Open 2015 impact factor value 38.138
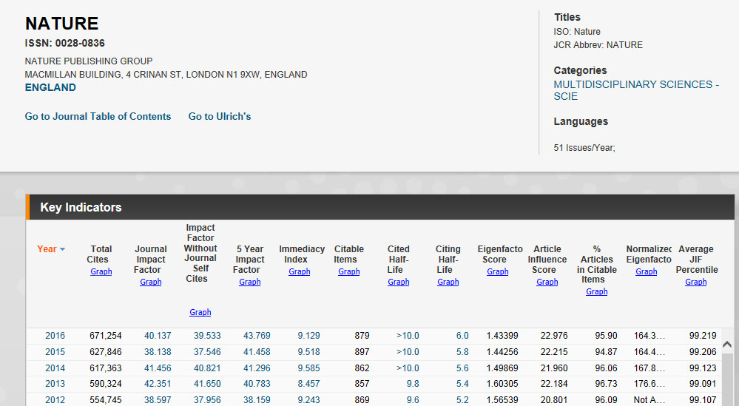Viewport: 739px width, 406px height. [158, 352]
